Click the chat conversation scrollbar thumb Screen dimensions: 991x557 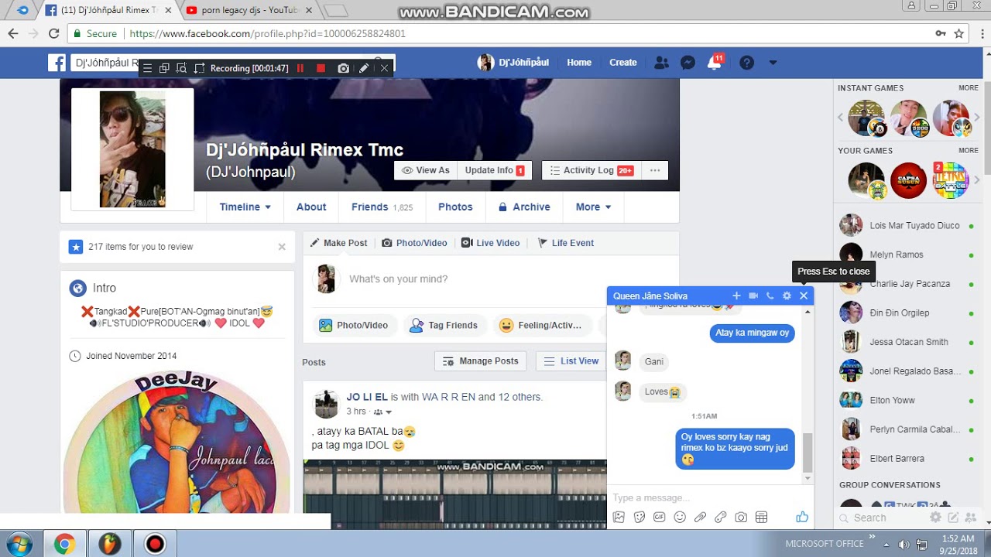point(808,452)
